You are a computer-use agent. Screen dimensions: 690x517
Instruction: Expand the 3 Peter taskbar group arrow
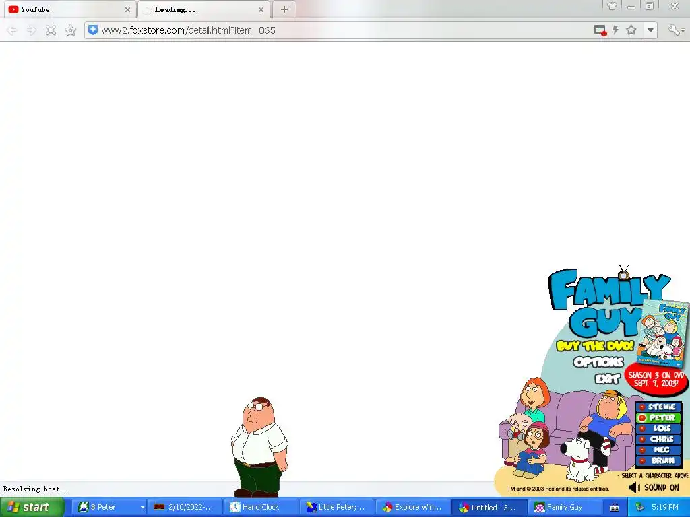(142, 508)
